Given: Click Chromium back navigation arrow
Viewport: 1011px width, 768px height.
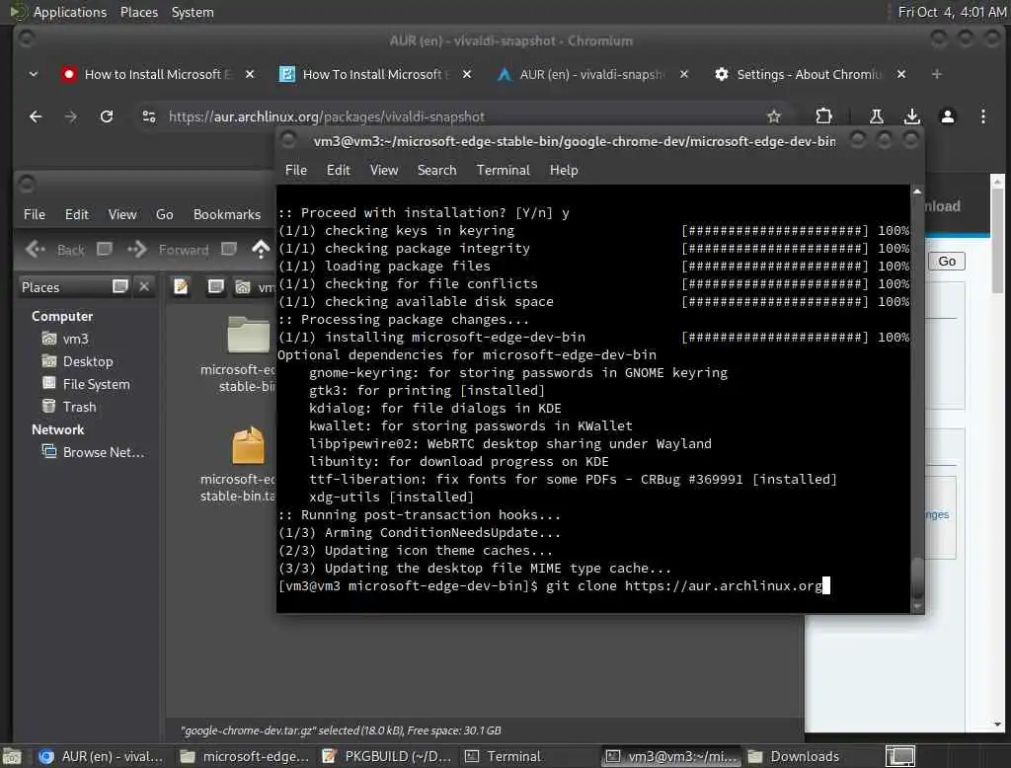Looking at the screenshot, I should pyautogui.click(x=36, y=116).
